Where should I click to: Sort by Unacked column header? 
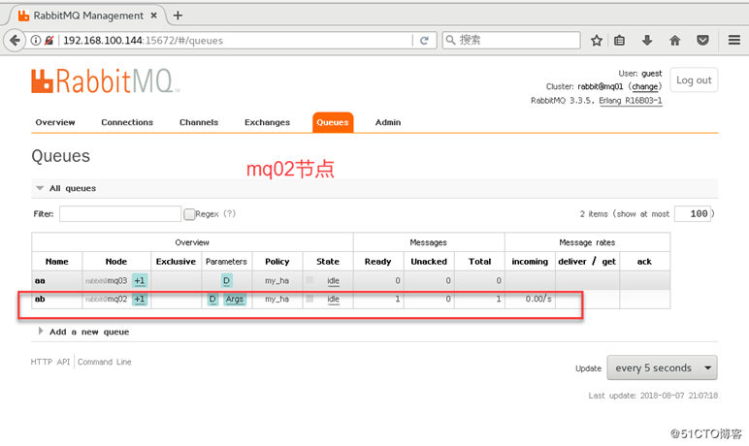(x=429, y=261)
